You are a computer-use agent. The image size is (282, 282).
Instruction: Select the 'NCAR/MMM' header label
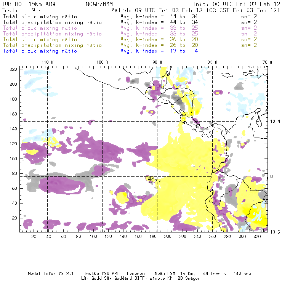coord(99,4)
